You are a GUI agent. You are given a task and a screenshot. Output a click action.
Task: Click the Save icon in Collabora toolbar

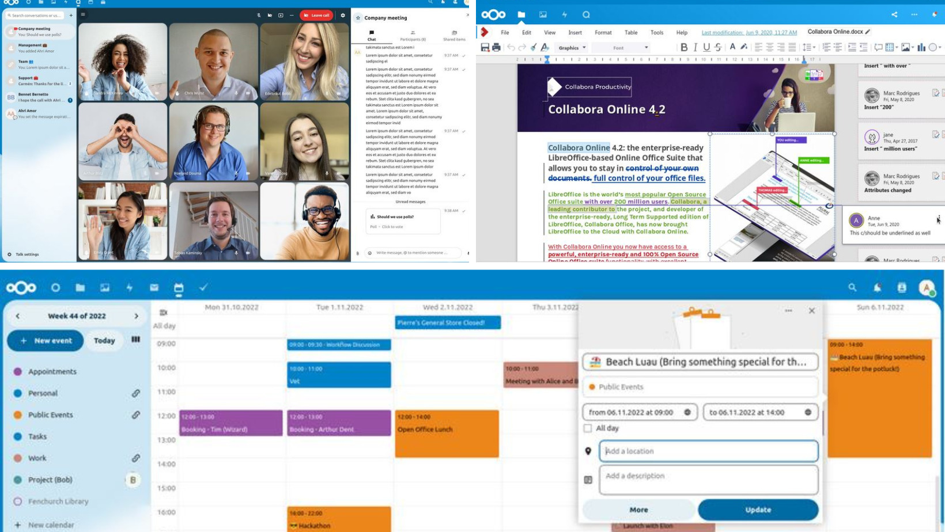pyautogui.click(x=485, y=48)
